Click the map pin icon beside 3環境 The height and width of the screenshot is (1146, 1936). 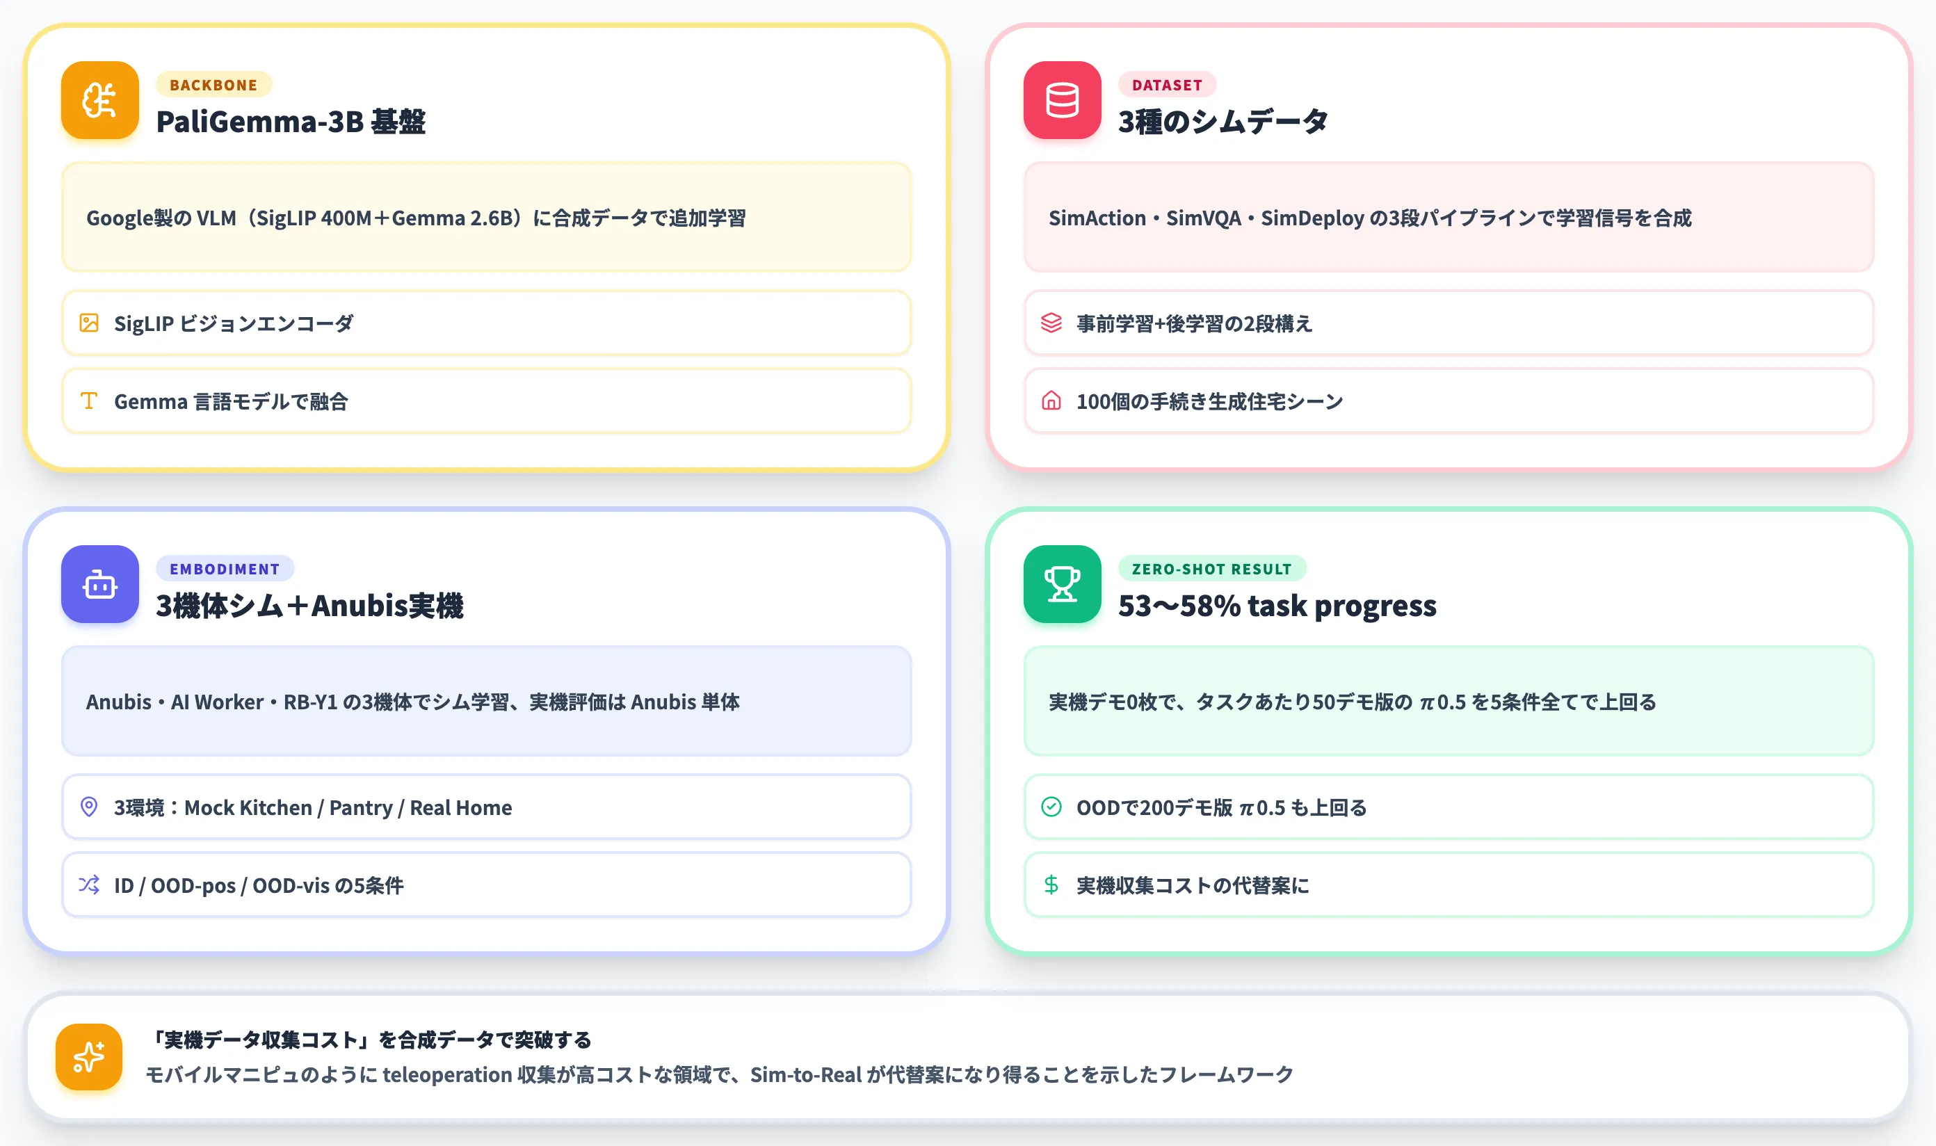click(x=90, y=807)
